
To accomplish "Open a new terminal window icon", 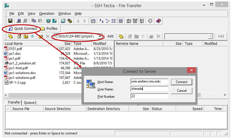I will (48, 21).
